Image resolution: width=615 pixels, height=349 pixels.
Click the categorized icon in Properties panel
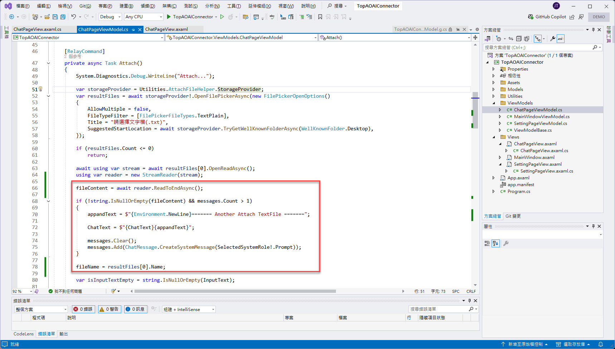tap(487, 243)
